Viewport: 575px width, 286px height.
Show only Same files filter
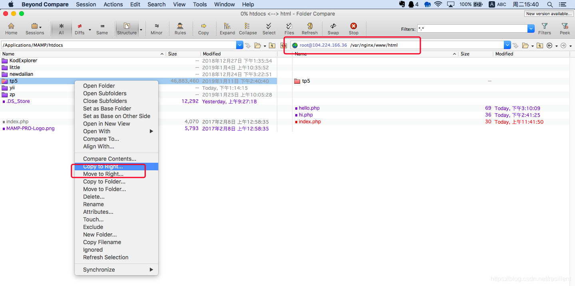coord(102,29)
